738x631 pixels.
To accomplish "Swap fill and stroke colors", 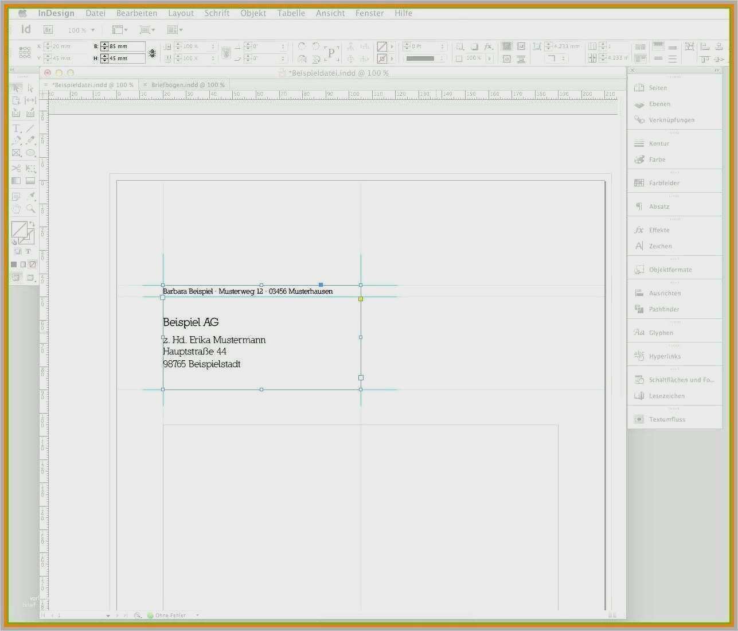I will (32, 224).
